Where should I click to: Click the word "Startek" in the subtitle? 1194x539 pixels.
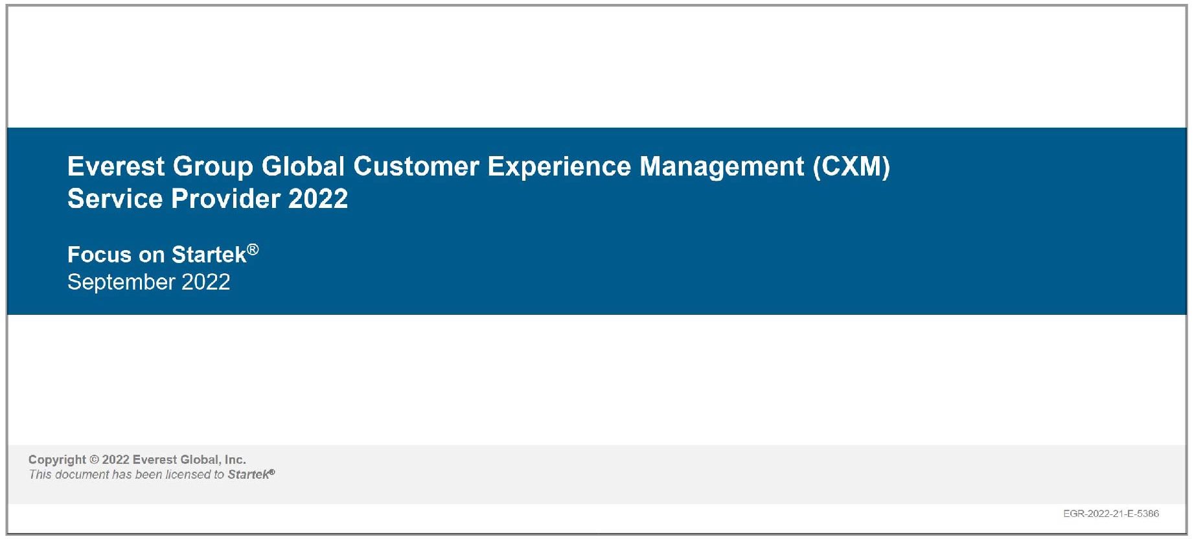[x=209, y=255]
